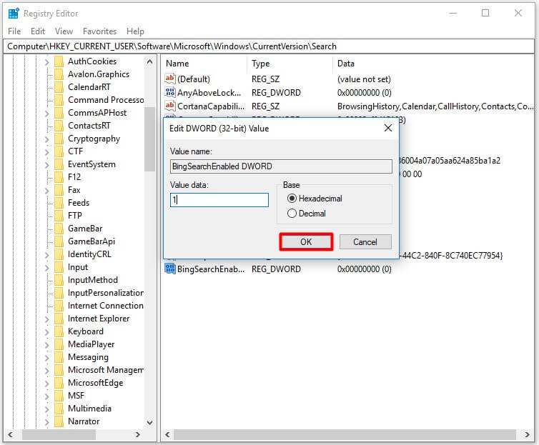Click the Messaging folder icon
The height and width of the screenshot is (445, 539).
tap(59, 357)
